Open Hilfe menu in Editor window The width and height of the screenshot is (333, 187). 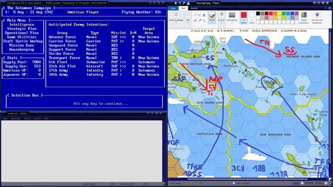coord(46,118)
